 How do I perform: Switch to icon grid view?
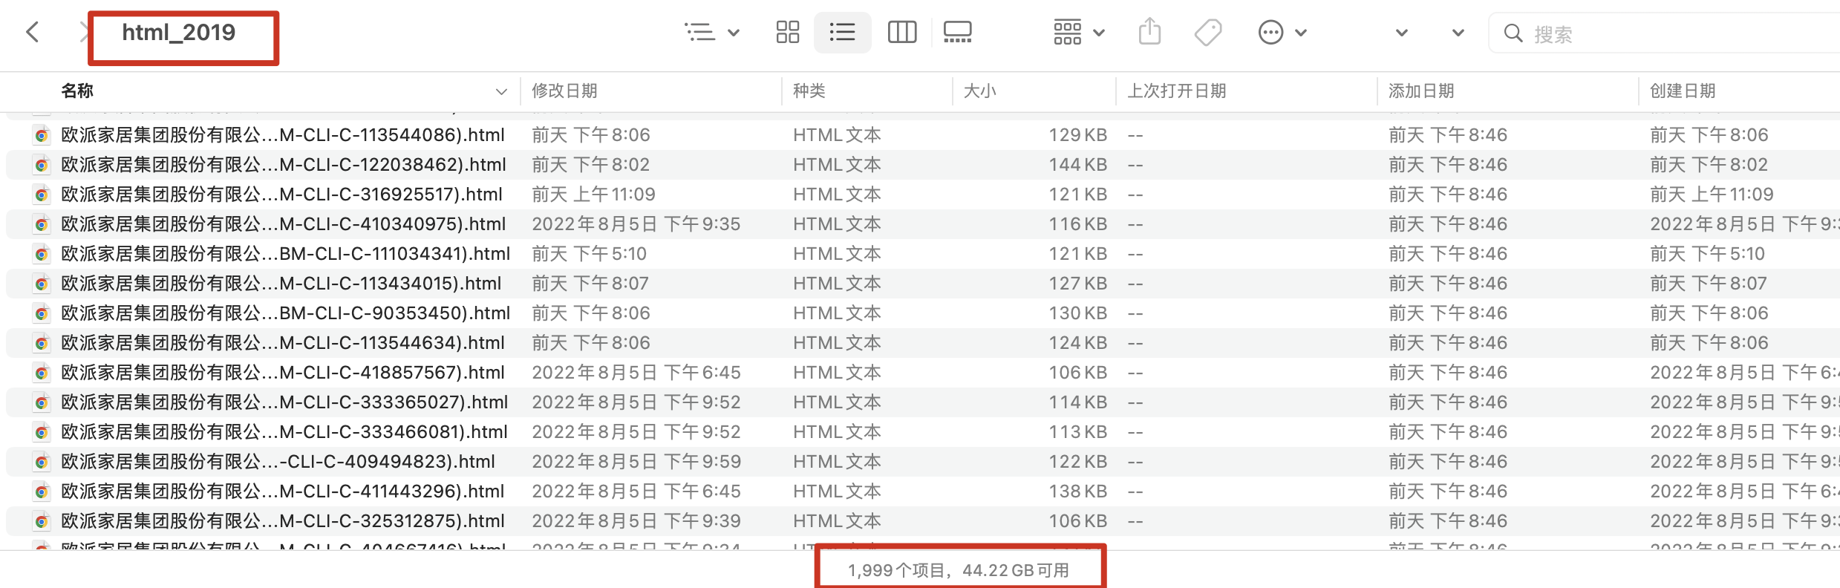tap(787, 33)
